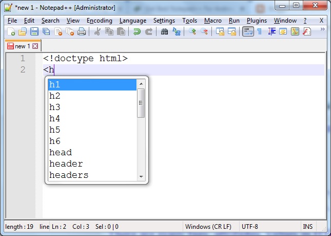Open the Language menu

click(133, 21)
